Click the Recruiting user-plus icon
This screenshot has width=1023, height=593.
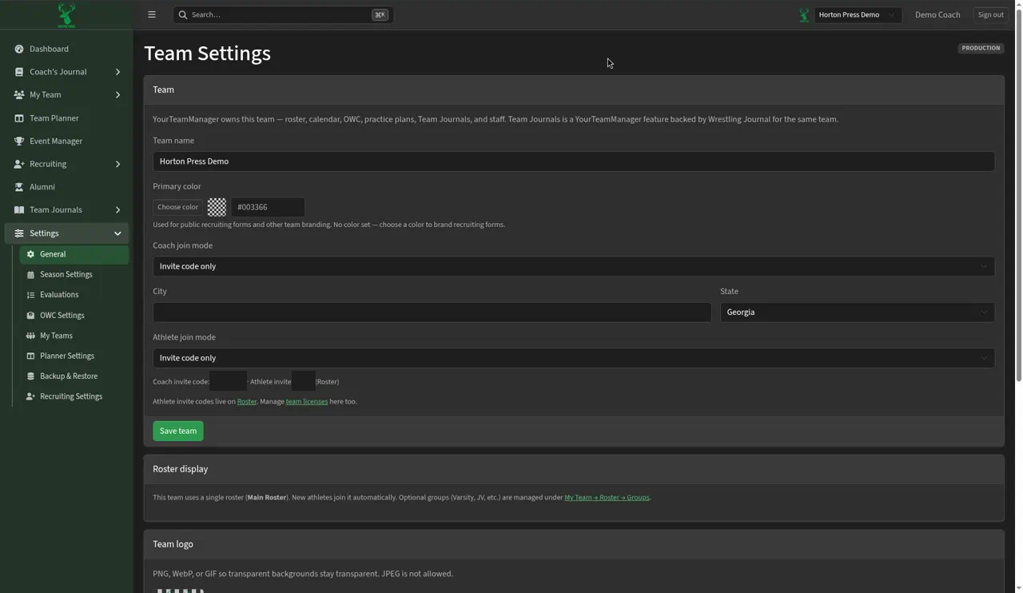[x=19, y=165]
